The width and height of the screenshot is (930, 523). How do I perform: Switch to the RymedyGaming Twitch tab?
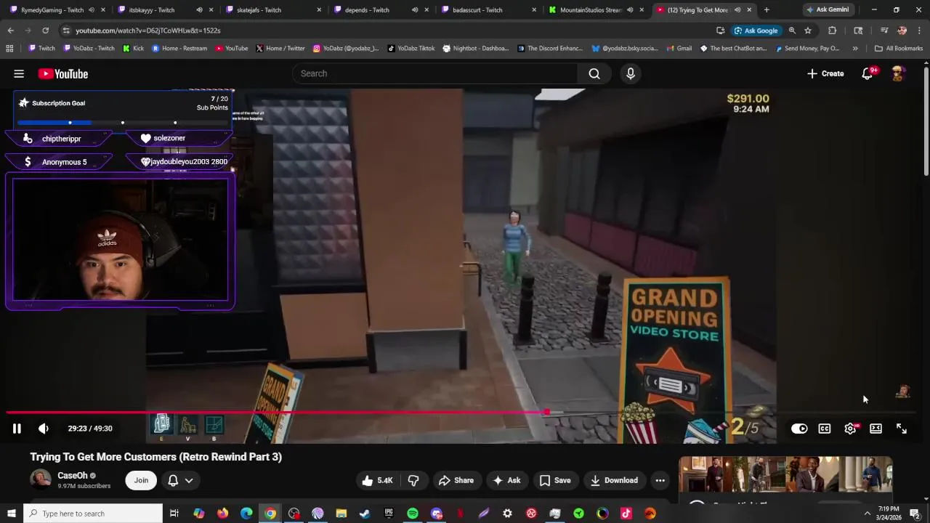pyautogui.click(x=52, y=10)
